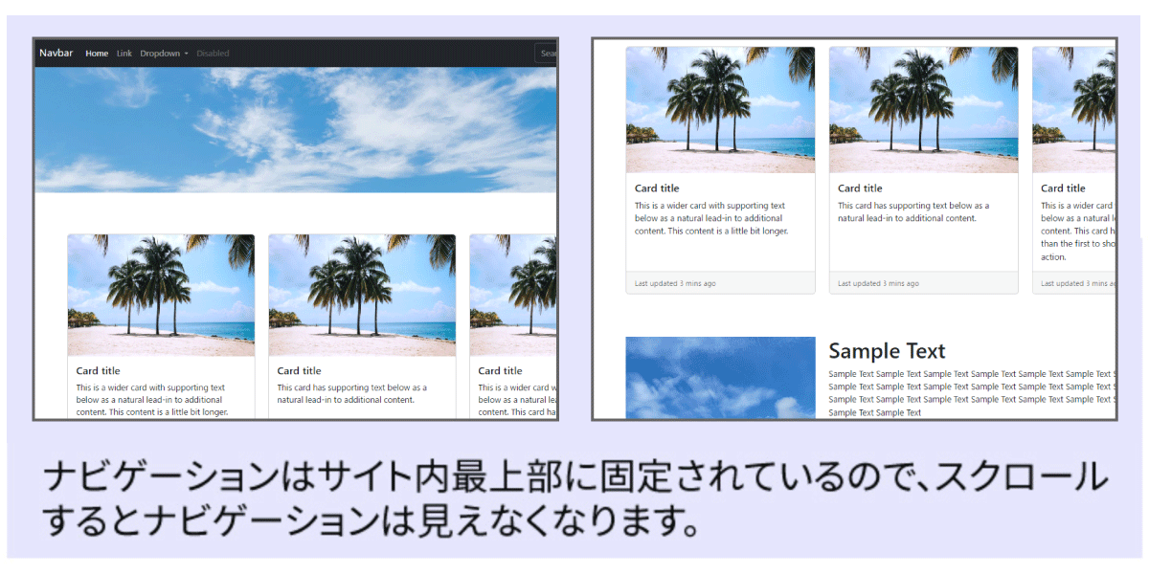
Task: Focus the search box in the navbar
Action: [546, 54]
